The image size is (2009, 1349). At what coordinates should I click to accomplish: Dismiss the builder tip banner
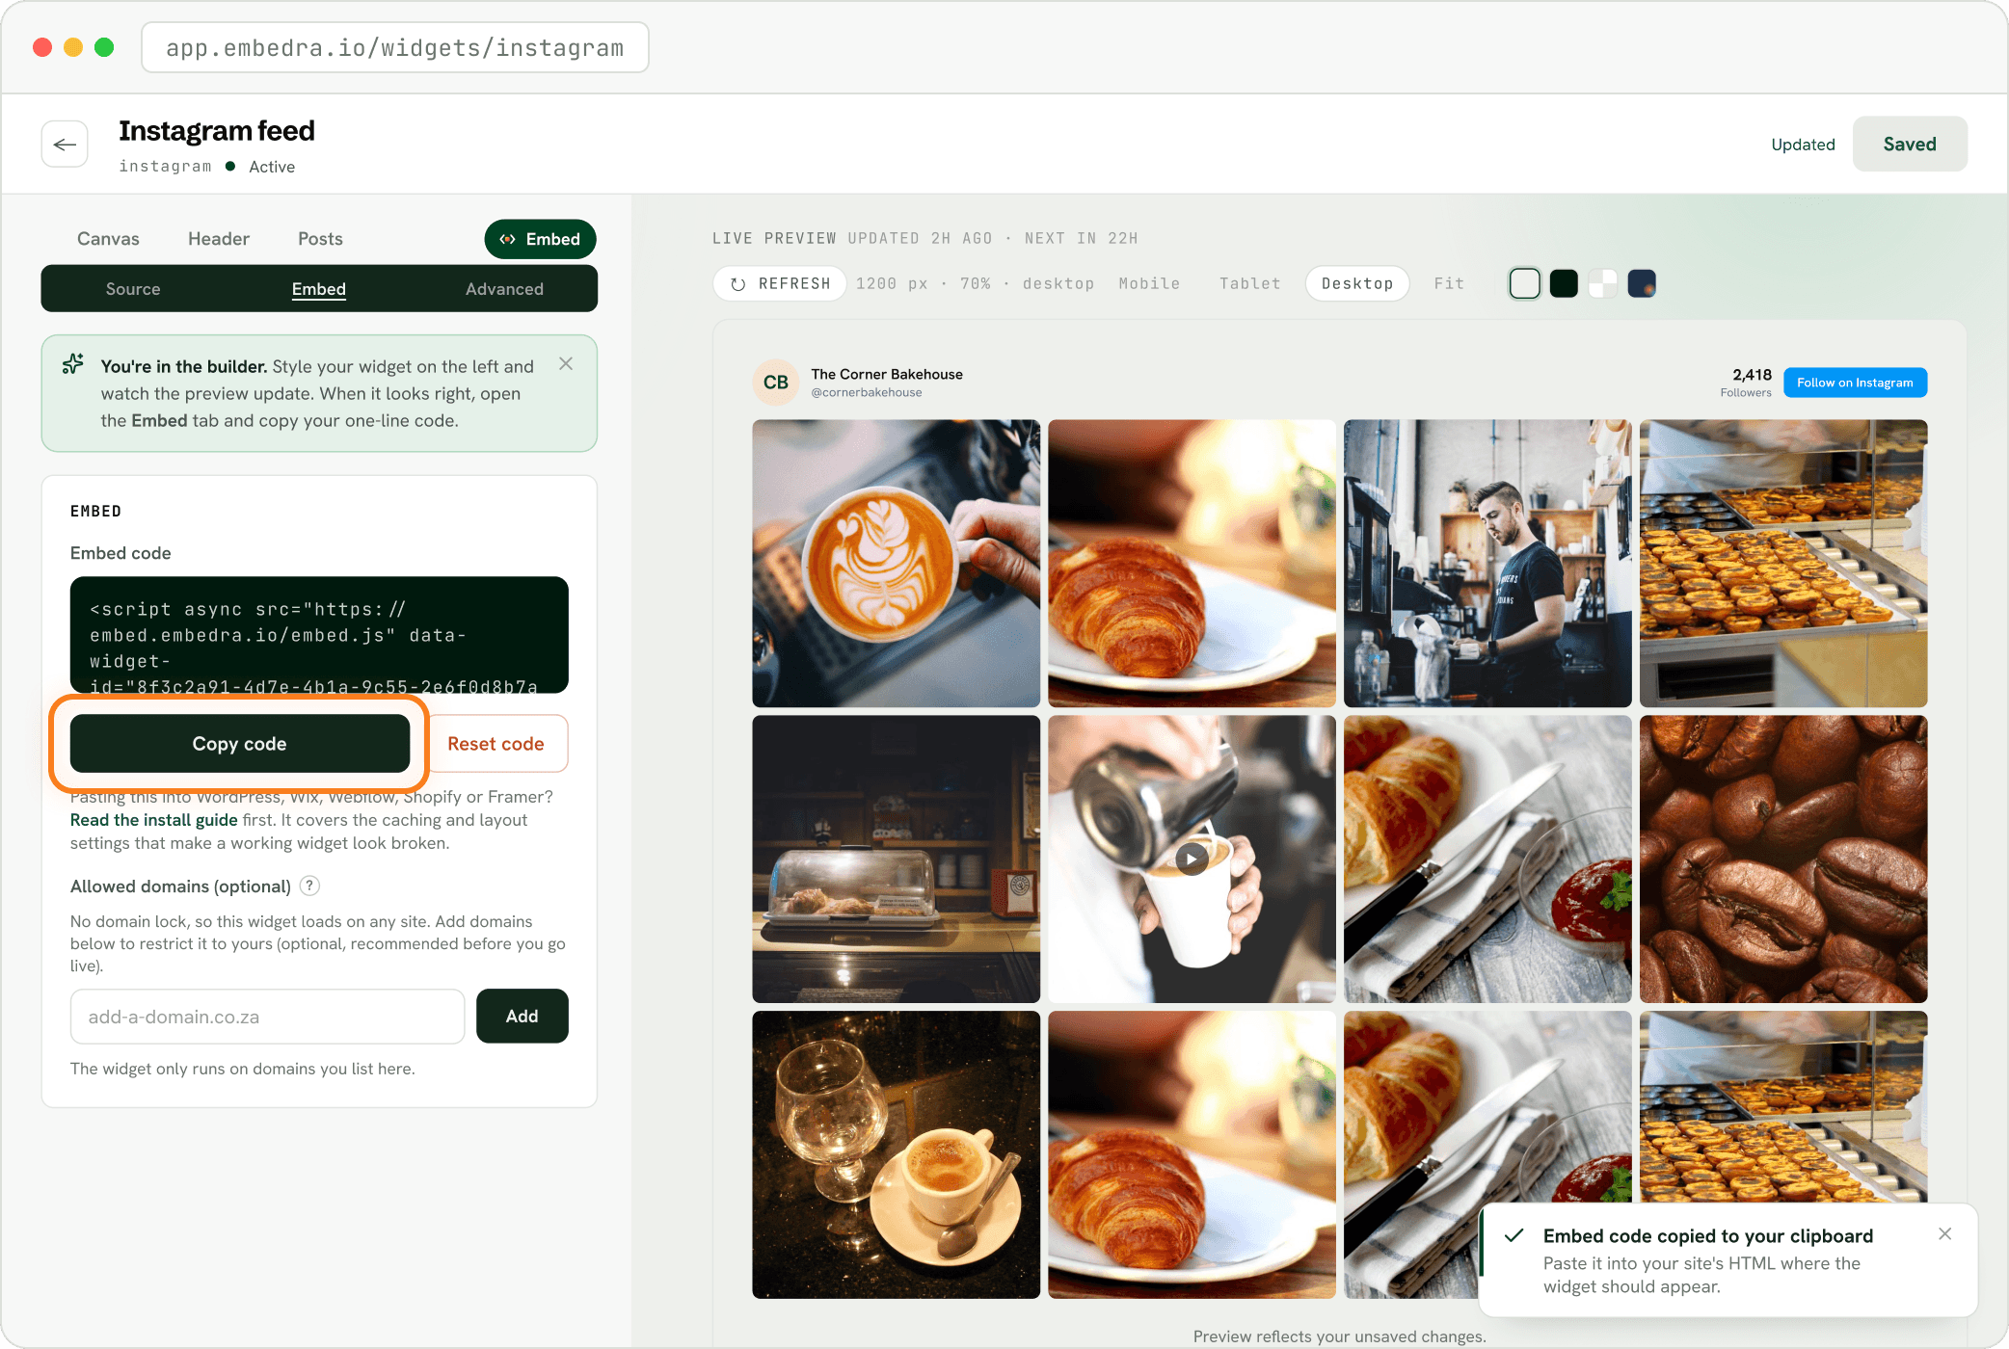566,363
